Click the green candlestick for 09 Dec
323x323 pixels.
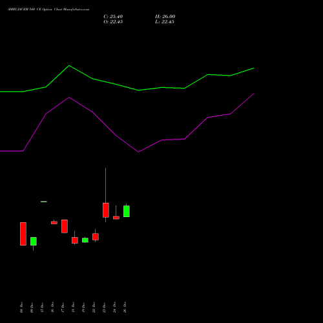click(x=34, y=241)
